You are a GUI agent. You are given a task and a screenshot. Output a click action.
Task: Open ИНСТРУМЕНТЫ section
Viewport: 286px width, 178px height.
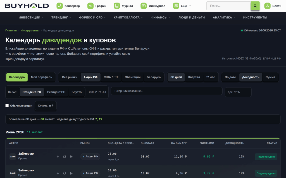255,18
